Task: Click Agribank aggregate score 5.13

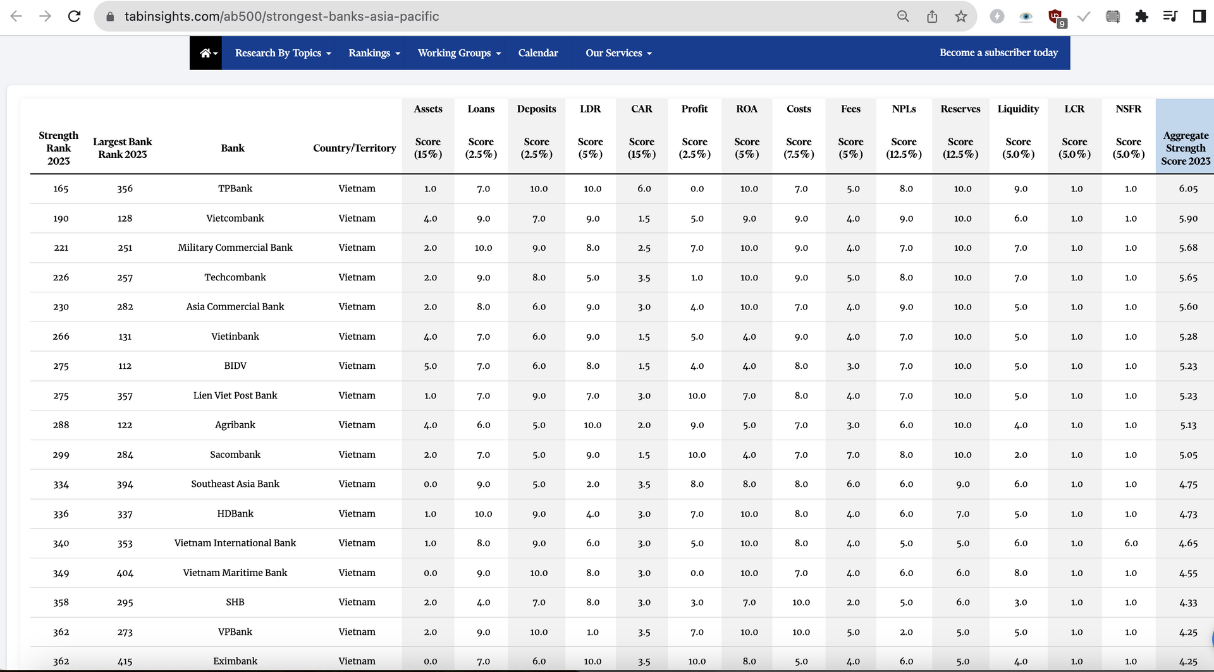Action: point(1188,425)
